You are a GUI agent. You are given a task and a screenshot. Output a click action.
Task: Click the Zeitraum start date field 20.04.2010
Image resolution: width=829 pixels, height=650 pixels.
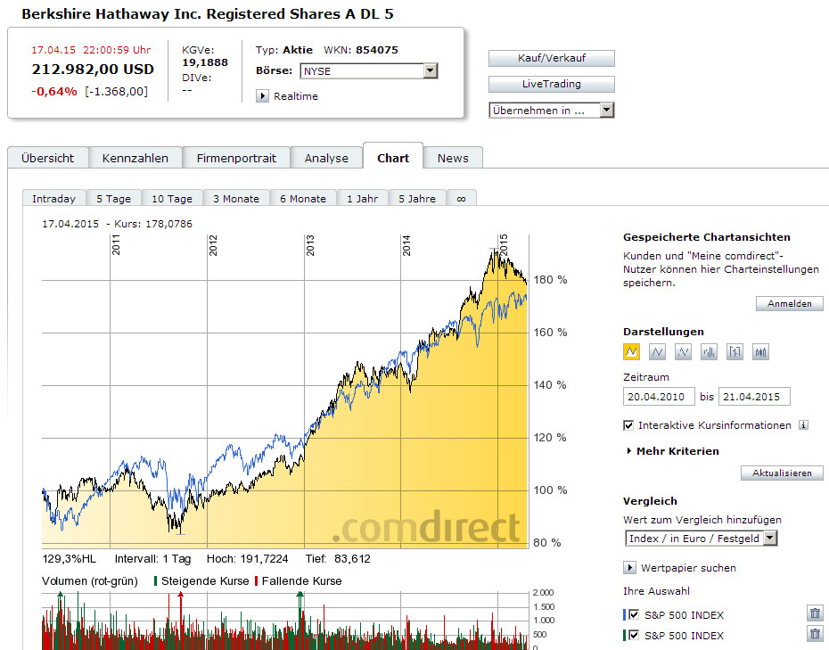659,397
